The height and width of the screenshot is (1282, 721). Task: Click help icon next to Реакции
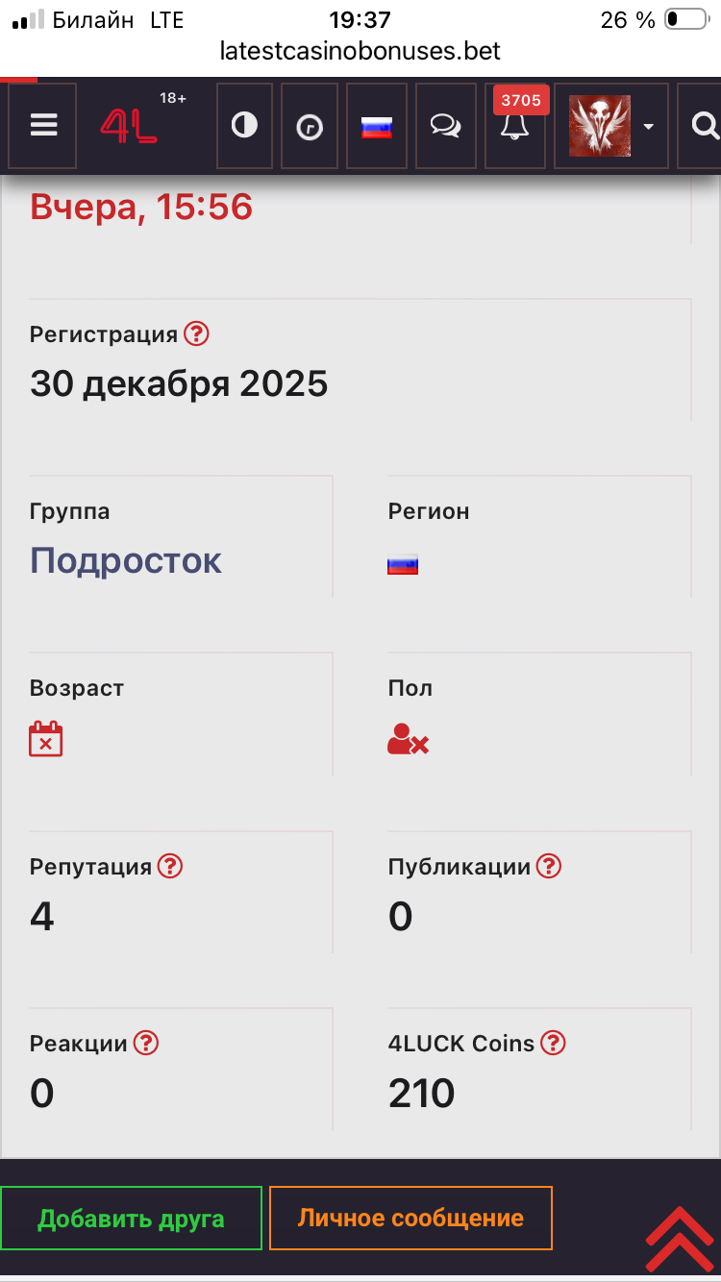145,1043
